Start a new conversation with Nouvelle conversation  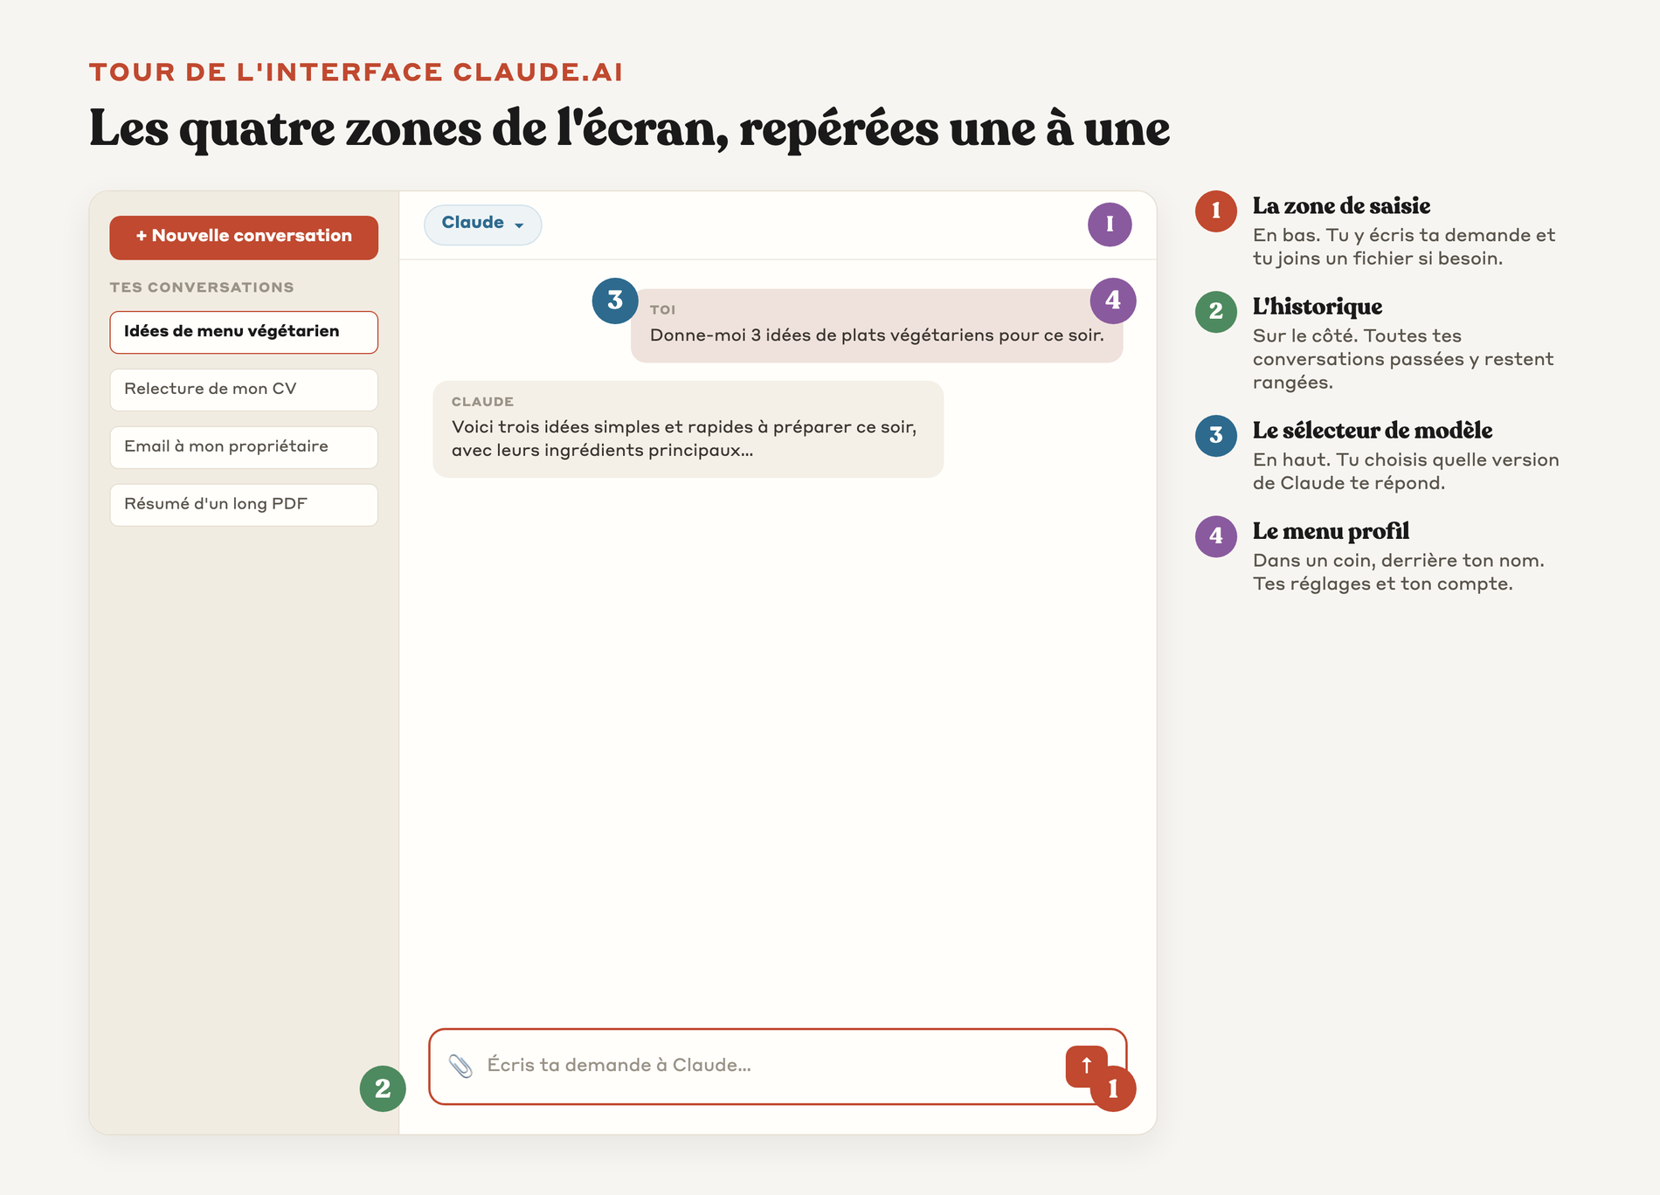(x=244, y=237)
